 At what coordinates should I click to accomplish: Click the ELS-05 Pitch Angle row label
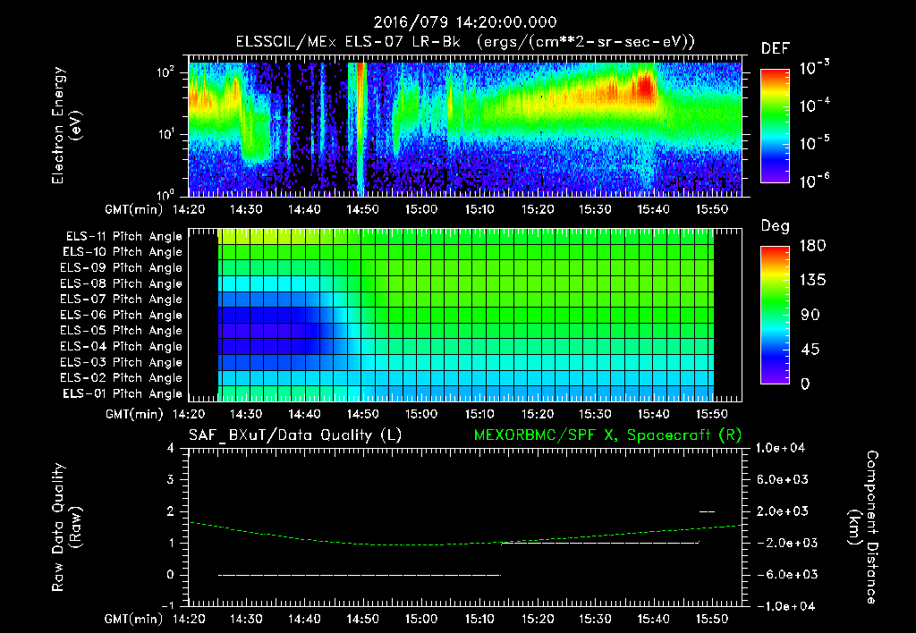coord(122,331)
